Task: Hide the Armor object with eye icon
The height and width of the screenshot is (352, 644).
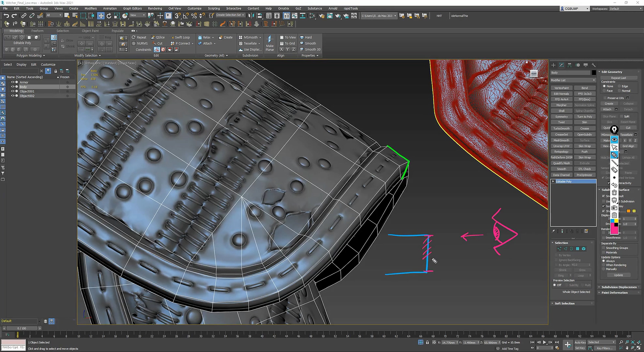Action: point(13,82)
